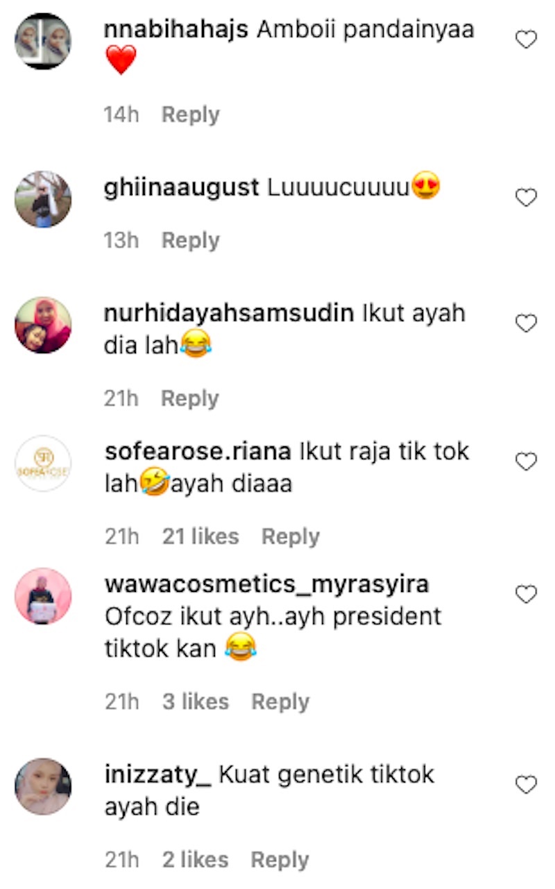The height and width of the screenshot is (889, 555).
Task: Open the username link nurhidayahsamsudin
Action: 230,314
